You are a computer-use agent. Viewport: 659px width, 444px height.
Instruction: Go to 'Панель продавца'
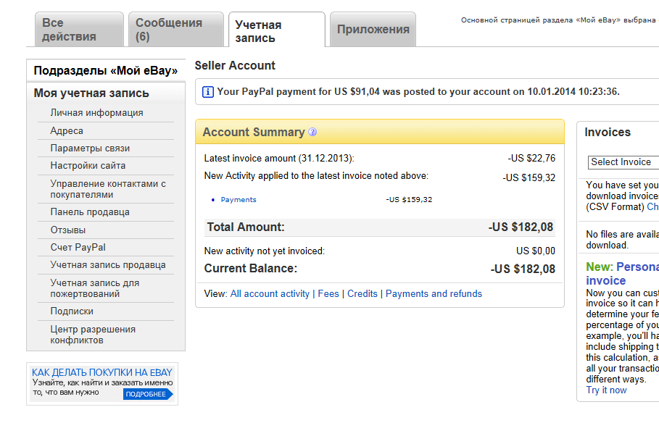90,212
